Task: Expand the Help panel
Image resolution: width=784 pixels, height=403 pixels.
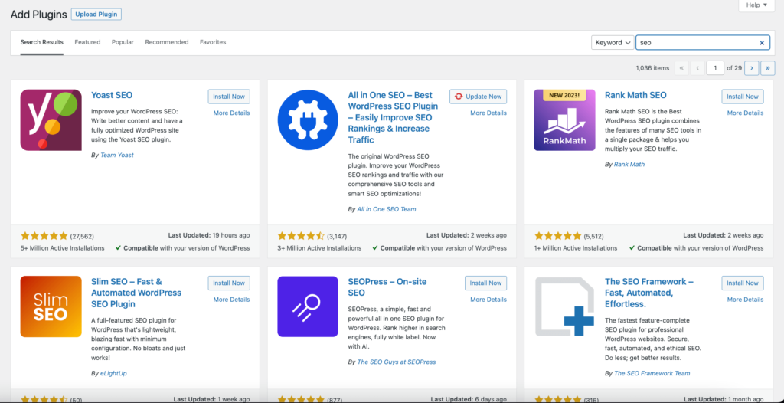Action: pos(756,5)
